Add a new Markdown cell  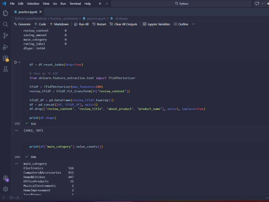(59, 24)
